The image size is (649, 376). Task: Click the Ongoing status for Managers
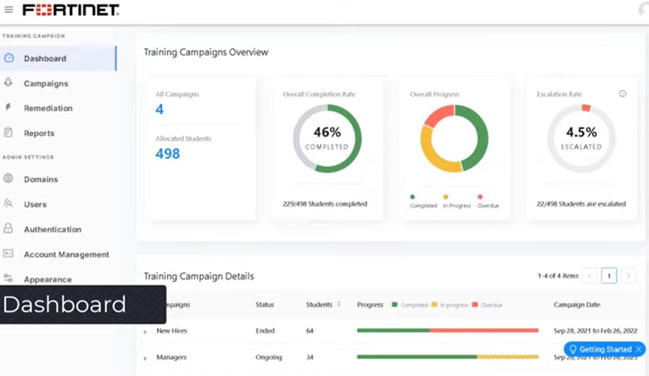pos(269,357)
